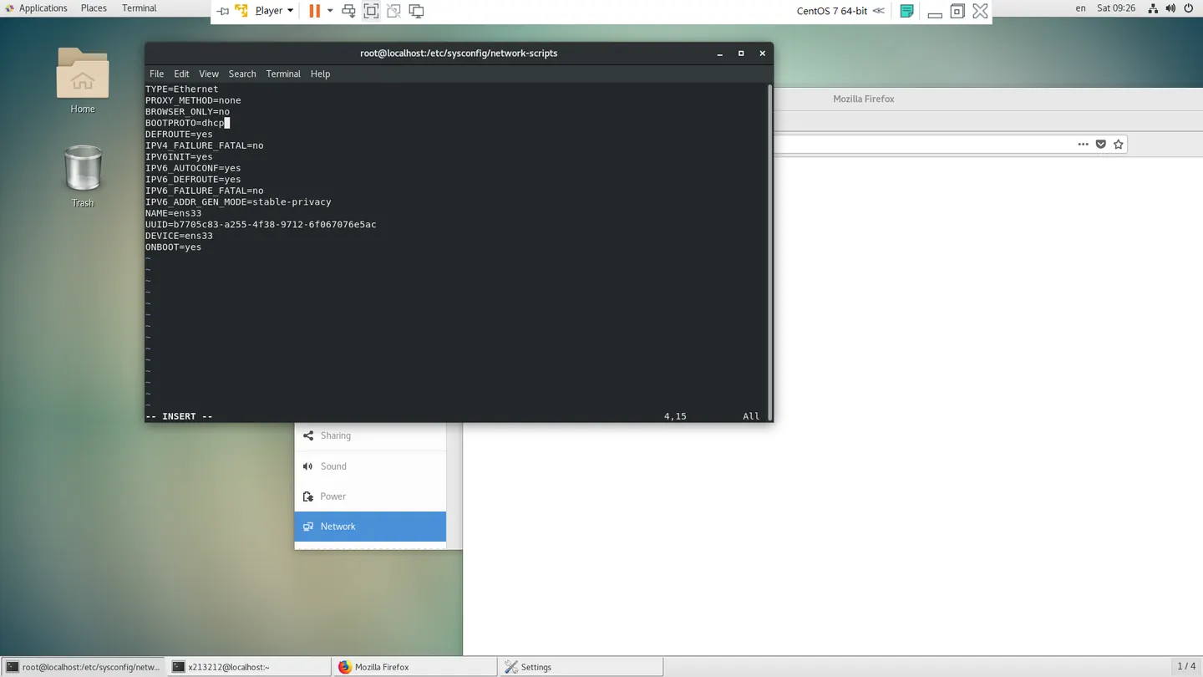This screenshot has height=677, width=1203.
Task: Toggle full screen mode icon in VMware toolbar
Action: [x=371, y=11]
